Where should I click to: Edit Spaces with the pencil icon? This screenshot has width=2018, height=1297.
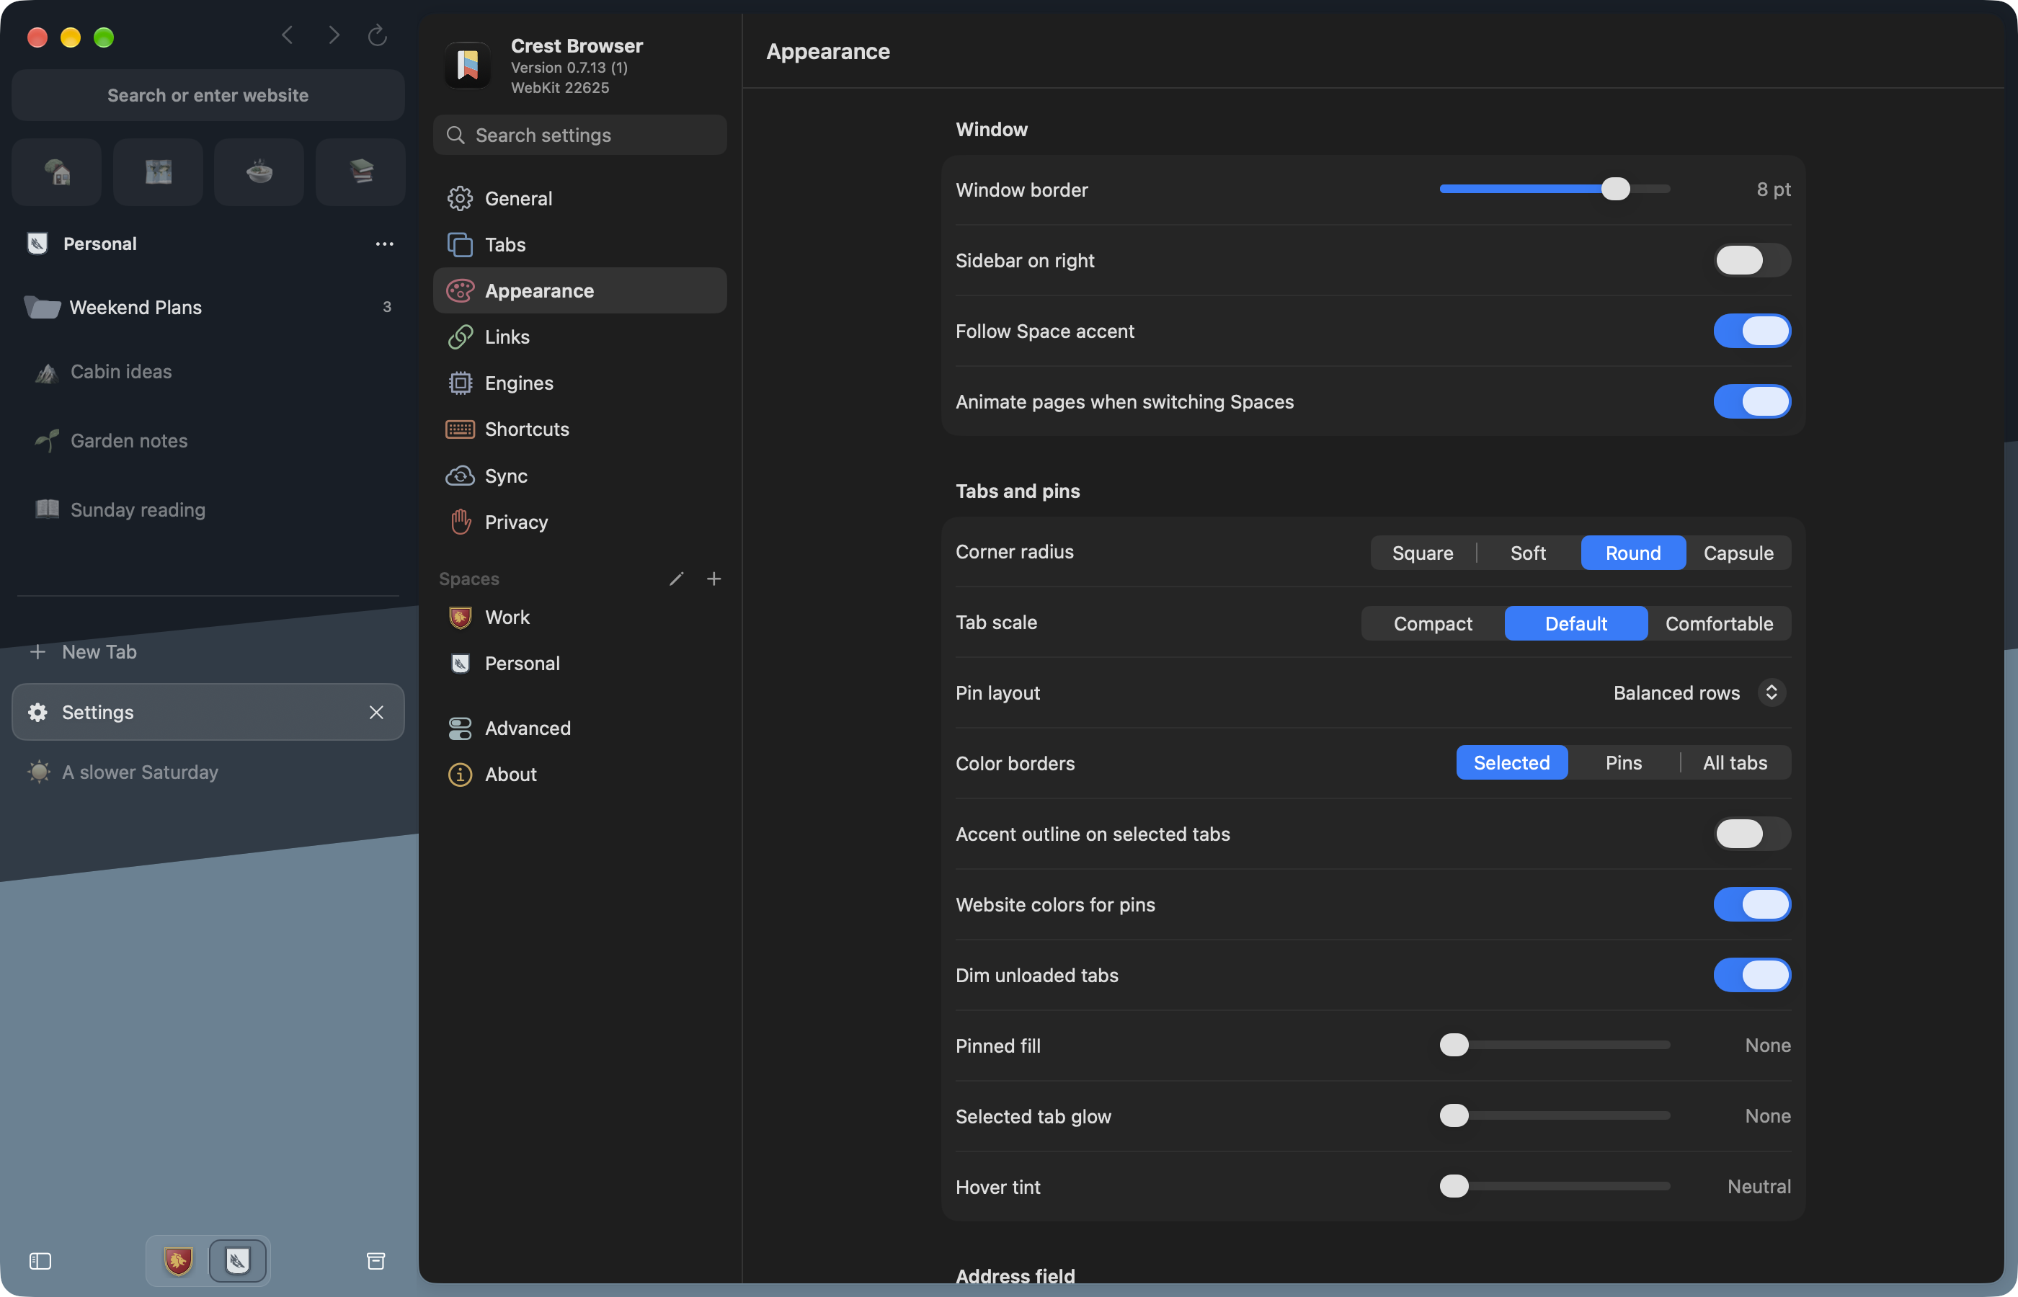(x=676, y=579)
